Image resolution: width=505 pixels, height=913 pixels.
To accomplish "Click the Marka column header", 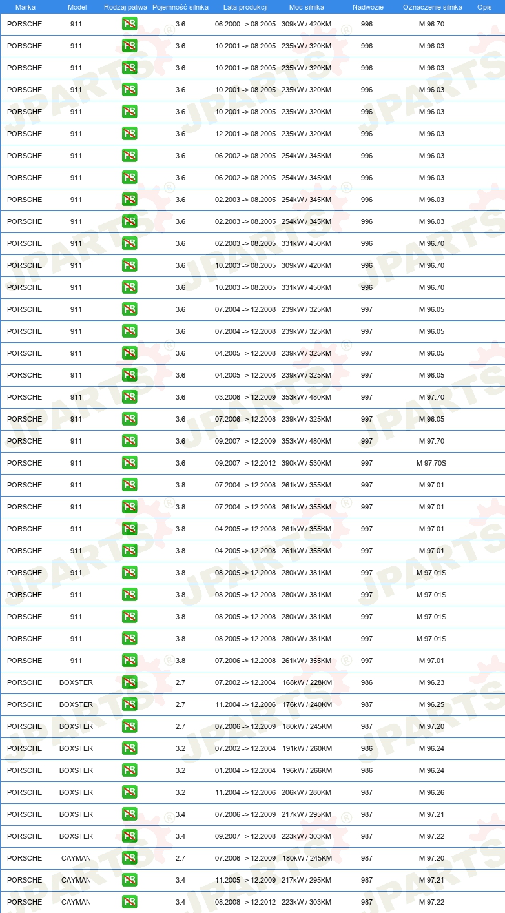I will [25, 7].
